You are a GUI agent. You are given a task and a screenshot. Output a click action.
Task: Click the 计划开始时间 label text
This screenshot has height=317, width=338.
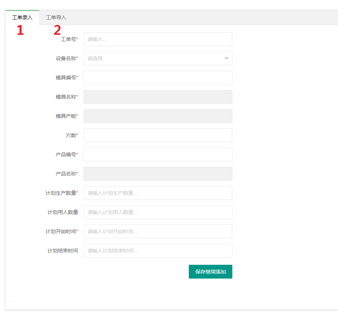click(x=61, y=231)
